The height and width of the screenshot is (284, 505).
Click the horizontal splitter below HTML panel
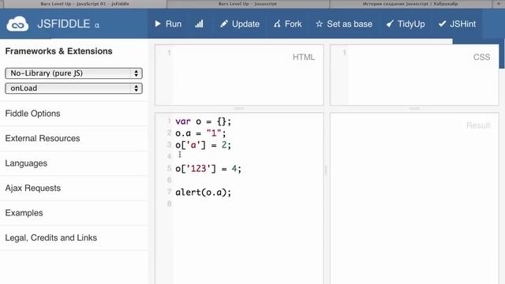tap(239, 109)
